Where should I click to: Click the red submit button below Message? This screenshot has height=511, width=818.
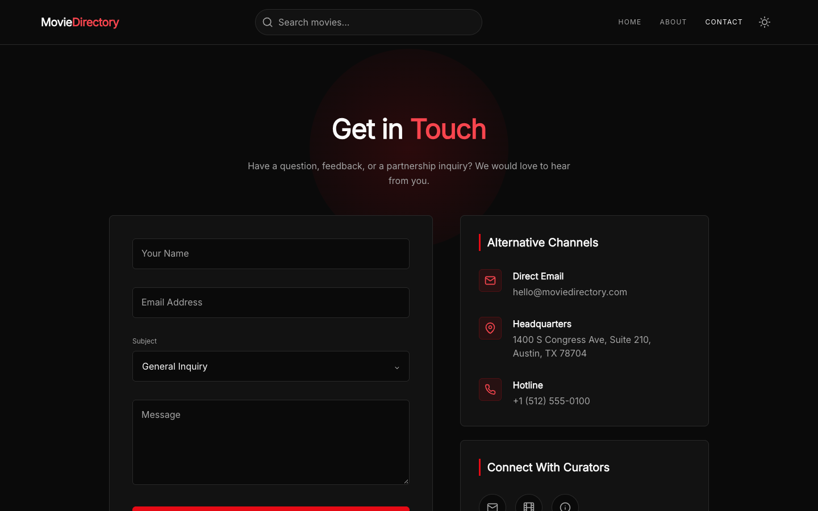(271, 509)
